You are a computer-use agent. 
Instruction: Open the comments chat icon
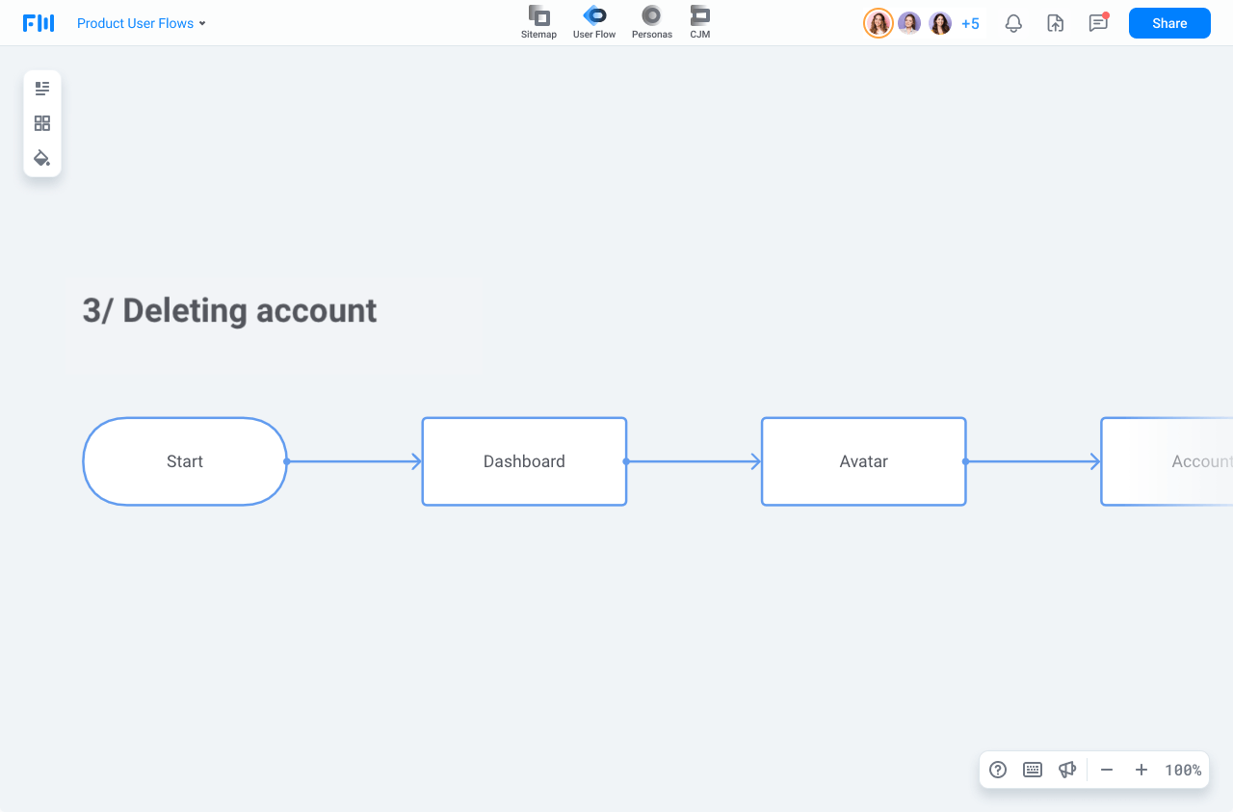[x=1098, y=22]
